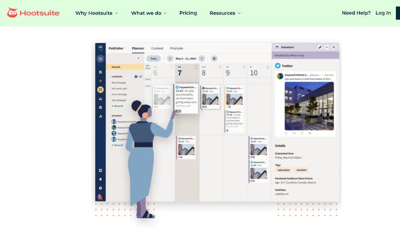Open the building photo in the tweet preview

point(309,106)
